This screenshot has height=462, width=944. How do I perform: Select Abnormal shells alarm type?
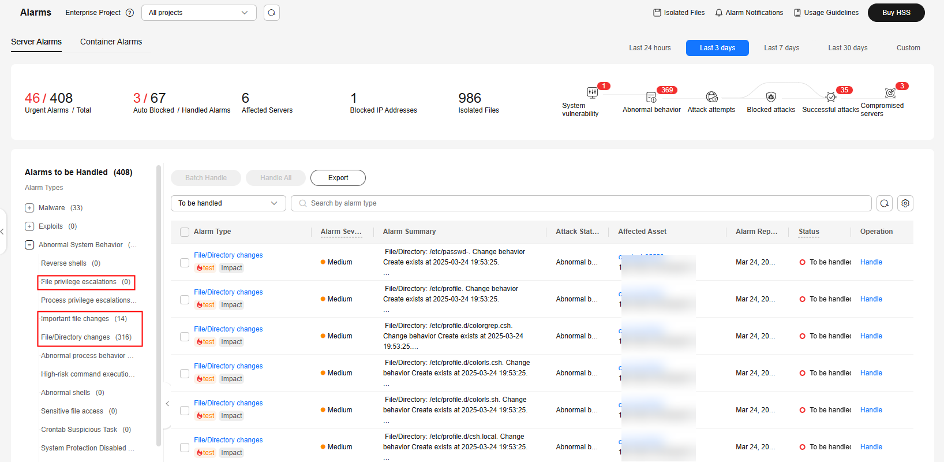click(x=73, y=393)
